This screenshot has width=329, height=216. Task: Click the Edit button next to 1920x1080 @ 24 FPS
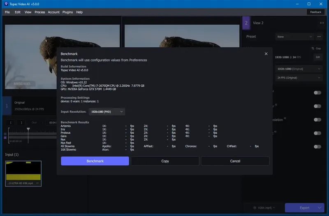click(318, 57)
